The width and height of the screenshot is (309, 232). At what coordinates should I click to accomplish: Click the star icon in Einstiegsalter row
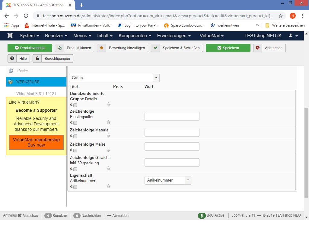click(109, 122)
